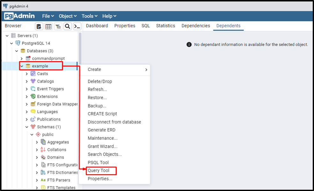The height and width of the screenshot is (191, 314).
Task: Click the info icon in the Dependents panel
Action: pos(188,44)
